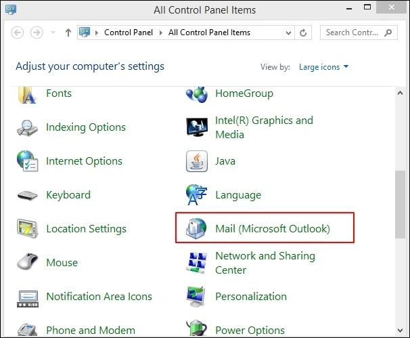Screen dimensions: 410x338
Task: Click the Mouse icon
Action: tap(28, 261)
